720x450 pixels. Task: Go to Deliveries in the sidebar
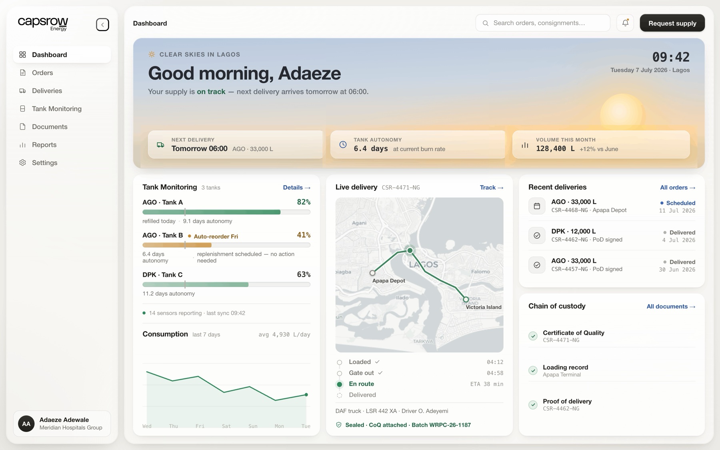(x=62, y=90)
